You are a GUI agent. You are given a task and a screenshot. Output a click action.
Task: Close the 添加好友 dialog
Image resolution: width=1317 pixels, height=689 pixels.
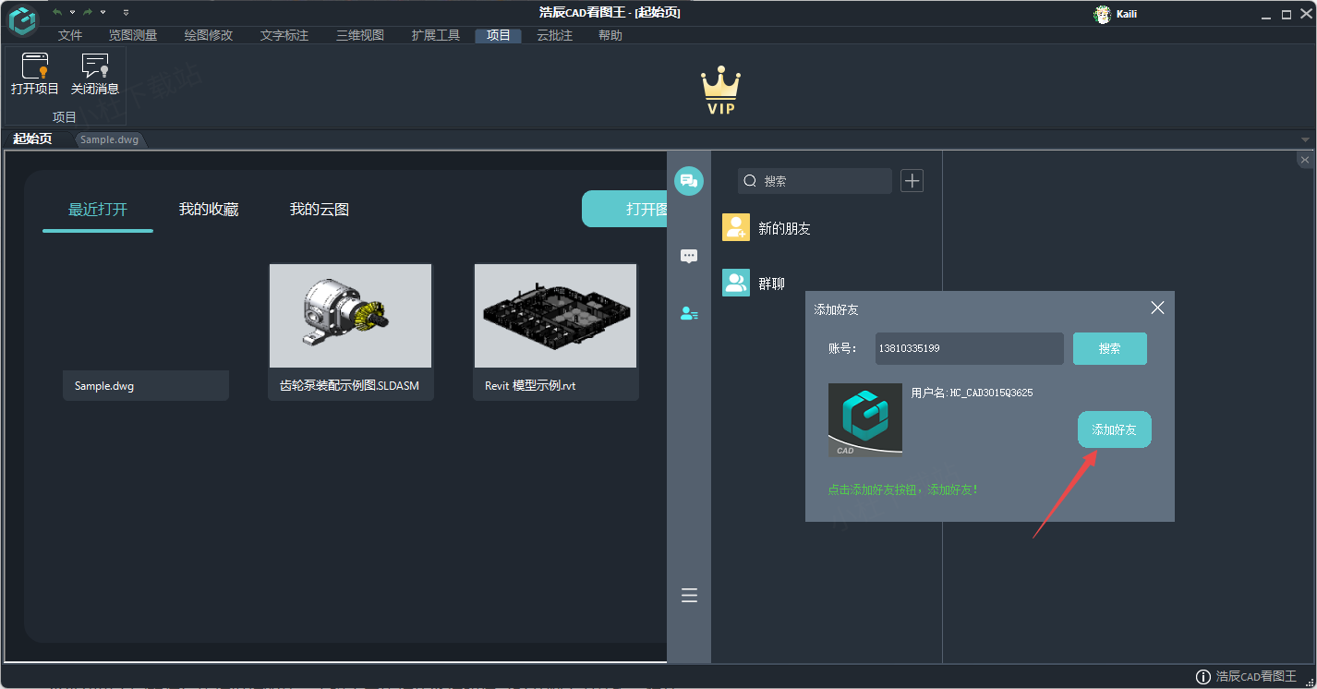tap(1157, 308)
